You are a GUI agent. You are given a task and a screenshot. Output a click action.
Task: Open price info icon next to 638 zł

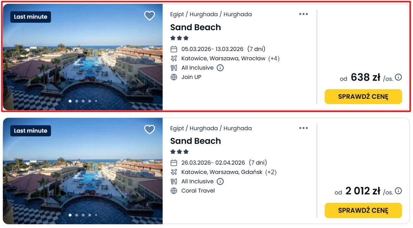click(x=398, y=77)
